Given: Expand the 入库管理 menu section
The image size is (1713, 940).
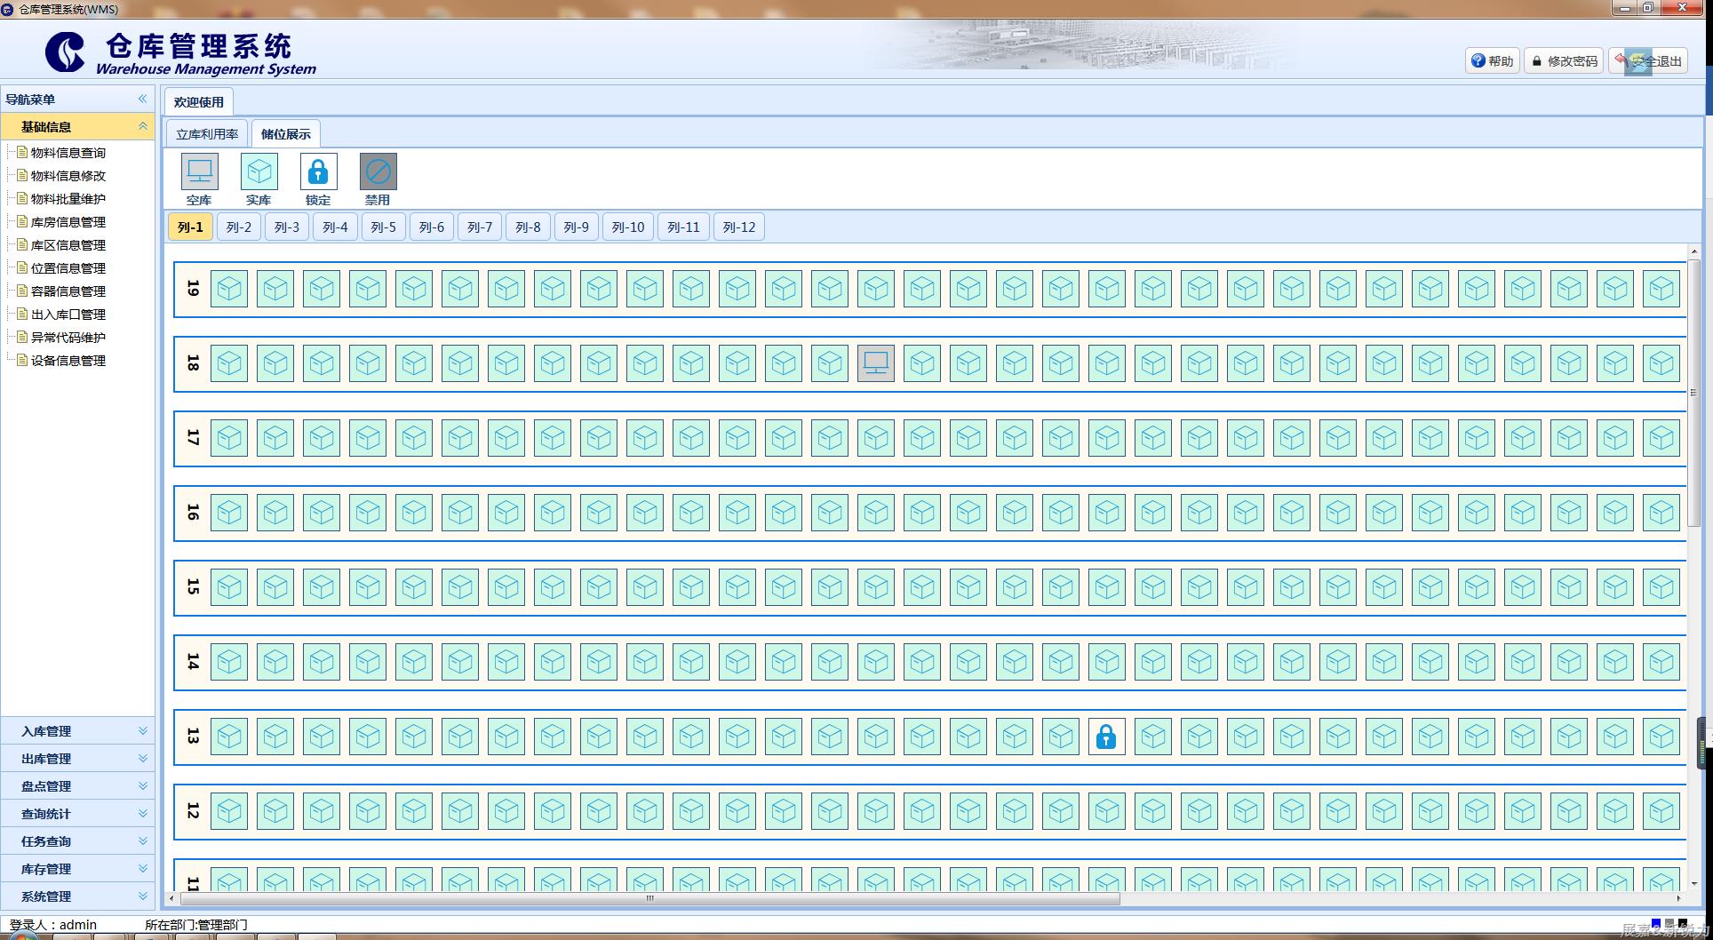Looking at the screenshot, I should tap(77, 731).
